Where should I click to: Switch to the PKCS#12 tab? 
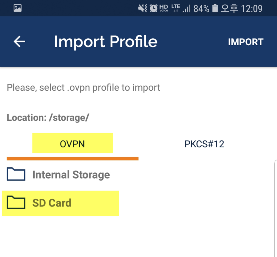click(204, 144)
